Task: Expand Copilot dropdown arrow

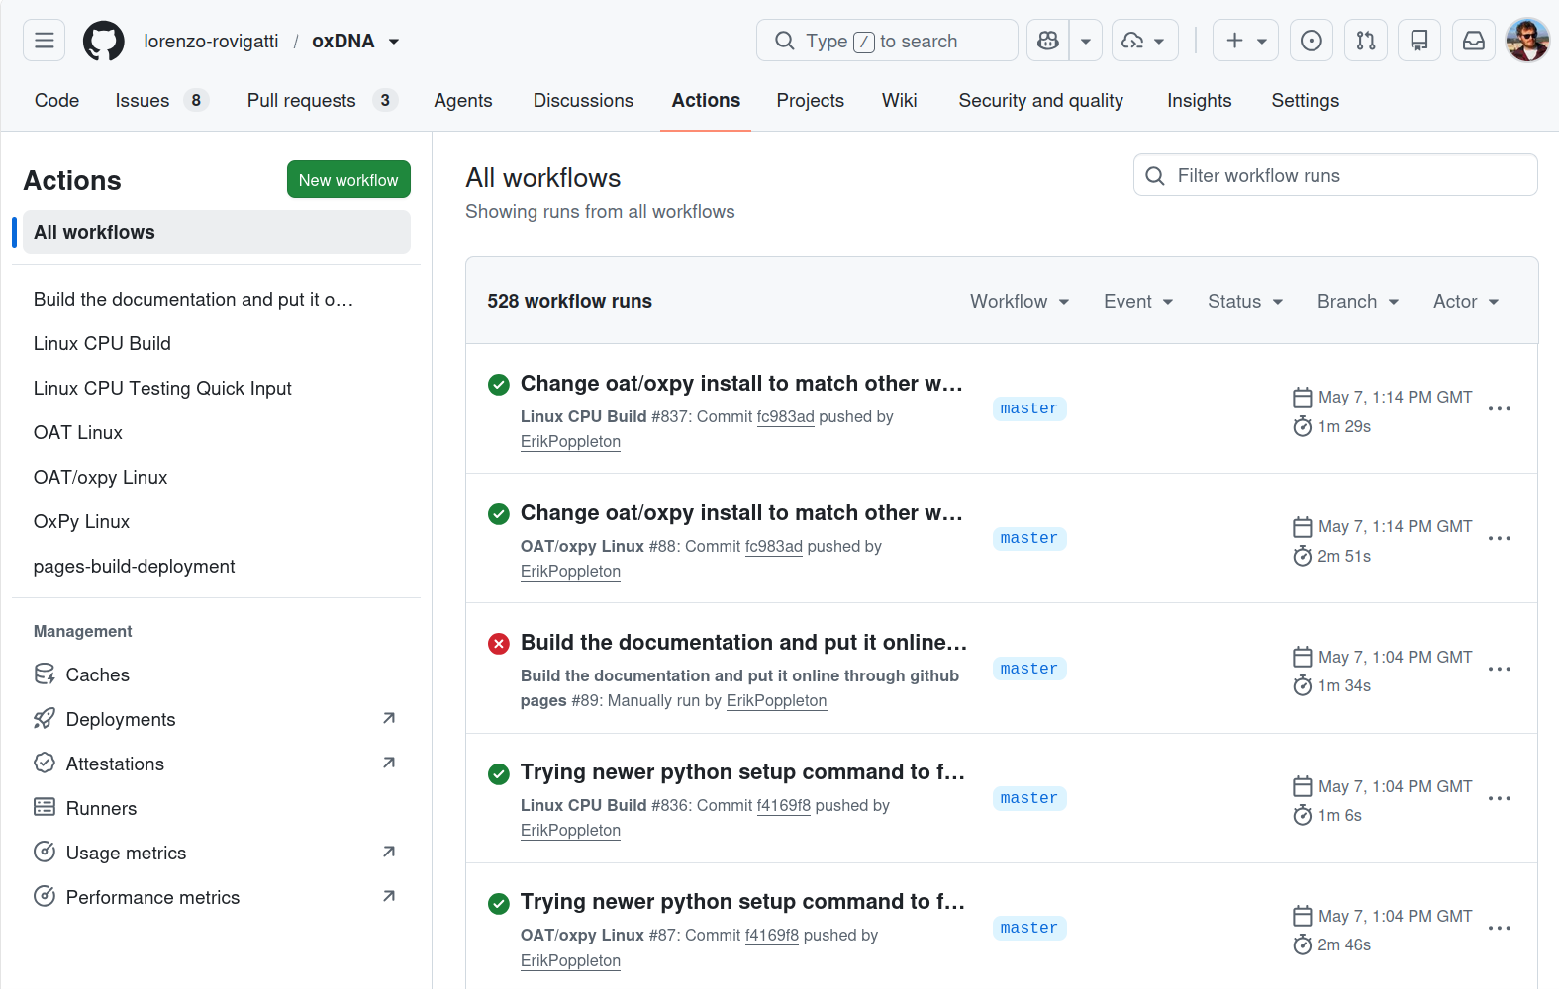Action: pos(1086,41)
